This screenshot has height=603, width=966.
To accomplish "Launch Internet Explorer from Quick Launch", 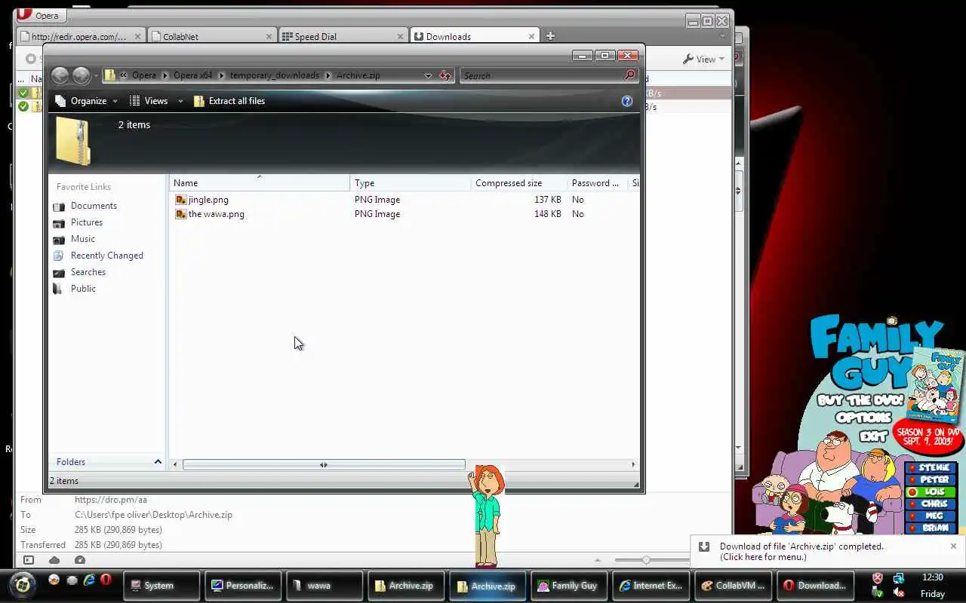I will tap(89, 580).
